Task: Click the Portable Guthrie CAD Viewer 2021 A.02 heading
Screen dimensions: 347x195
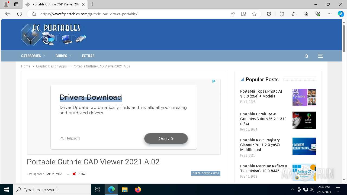Action: pos(93,162)
